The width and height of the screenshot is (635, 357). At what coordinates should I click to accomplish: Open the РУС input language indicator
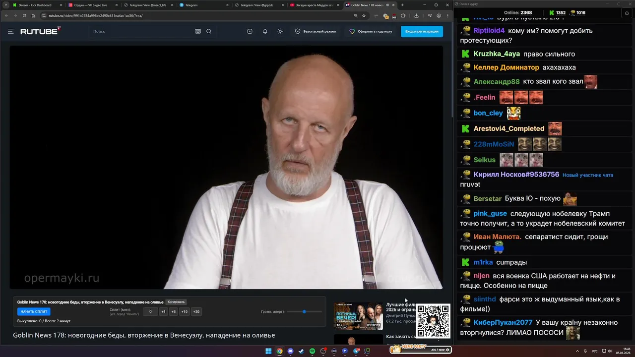595,351
